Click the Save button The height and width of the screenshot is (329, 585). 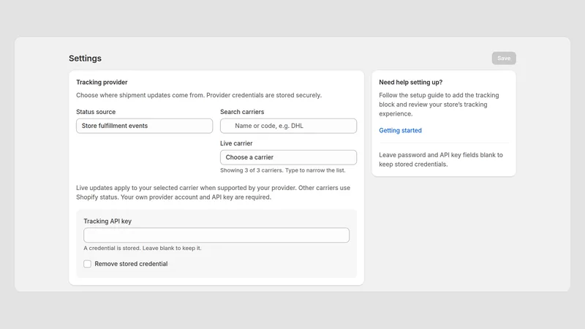[504, 58]
